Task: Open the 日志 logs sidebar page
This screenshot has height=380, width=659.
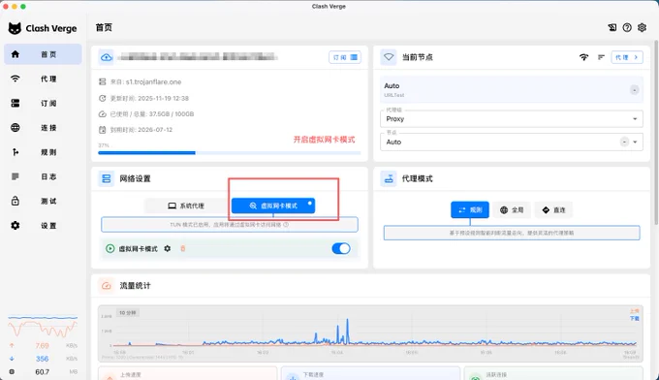Action: click(x=43, y=176)
